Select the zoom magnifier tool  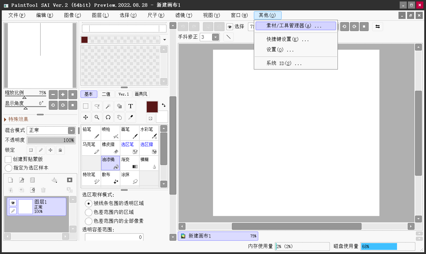click(x=97, y=117)
